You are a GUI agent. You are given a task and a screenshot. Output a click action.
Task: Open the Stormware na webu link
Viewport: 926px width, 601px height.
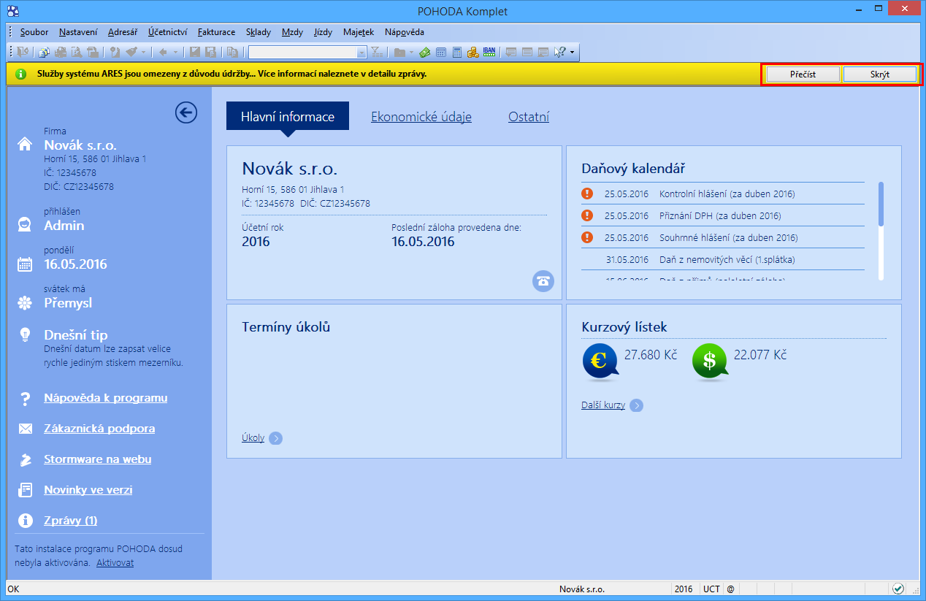(x=97, y=459)
